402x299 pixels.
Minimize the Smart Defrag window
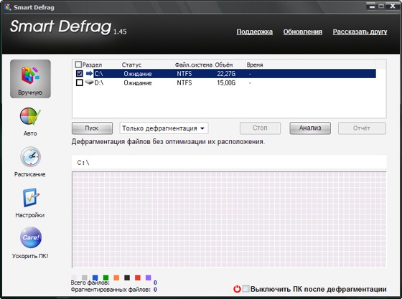[x=372, y=6]
